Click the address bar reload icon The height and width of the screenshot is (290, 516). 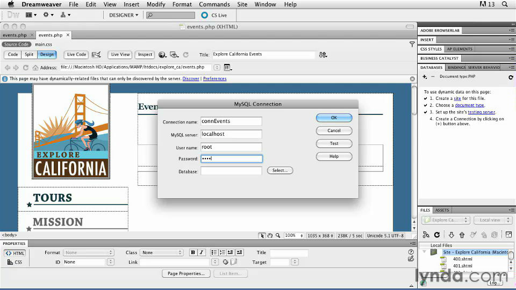(x=25, y=68)
